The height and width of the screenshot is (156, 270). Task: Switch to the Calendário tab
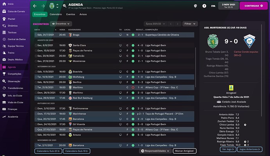pyautogui.click(x=56, y=14)
